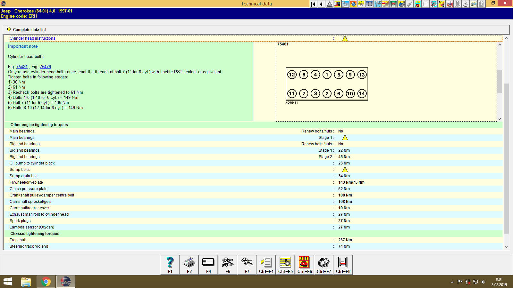Open figure link 75481
513x288 pixels.
[x=22, y=67]
